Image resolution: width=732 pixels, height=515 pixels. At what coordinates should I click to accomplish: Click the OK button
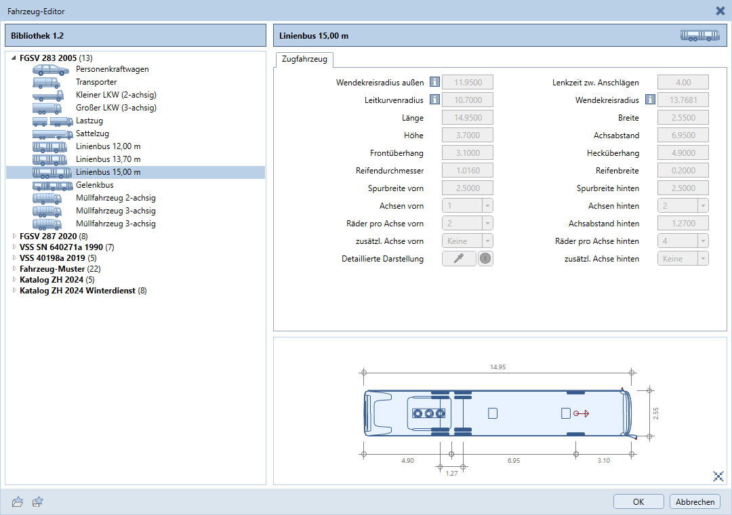(638, 502)
